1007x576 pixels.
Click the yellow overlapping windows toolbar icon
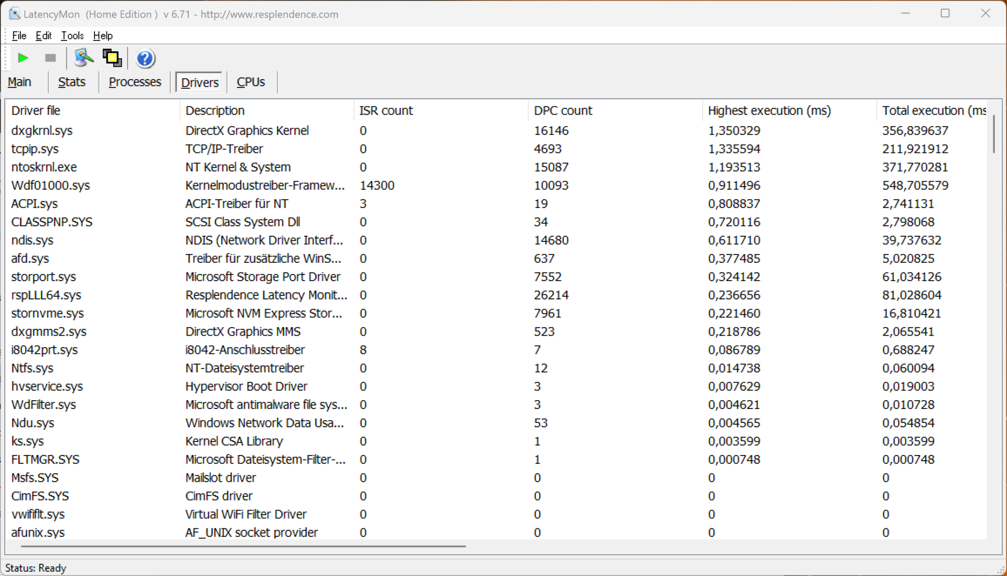(112, 58)
